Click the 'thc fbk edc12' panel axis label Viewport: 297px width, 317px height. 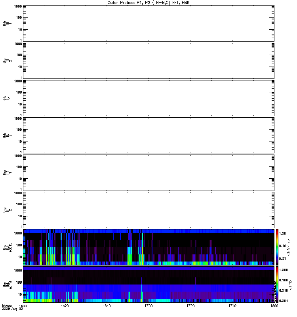click(x=8, y=247)
